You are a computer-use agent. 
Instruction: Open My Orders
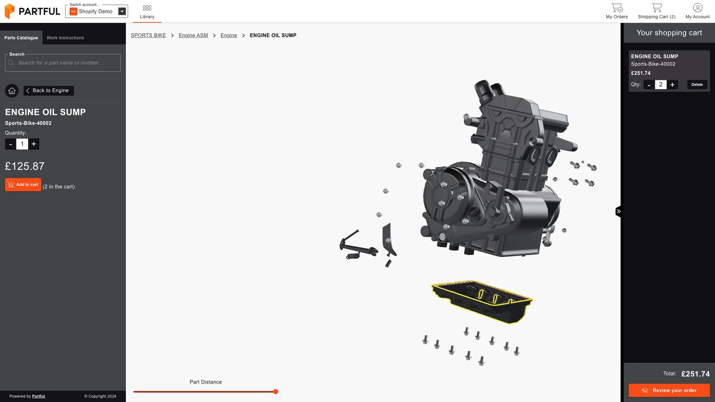tap(617, 11)
